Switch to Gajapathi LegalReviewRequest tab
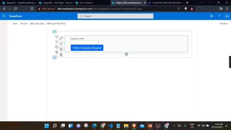 coord(19,3)
